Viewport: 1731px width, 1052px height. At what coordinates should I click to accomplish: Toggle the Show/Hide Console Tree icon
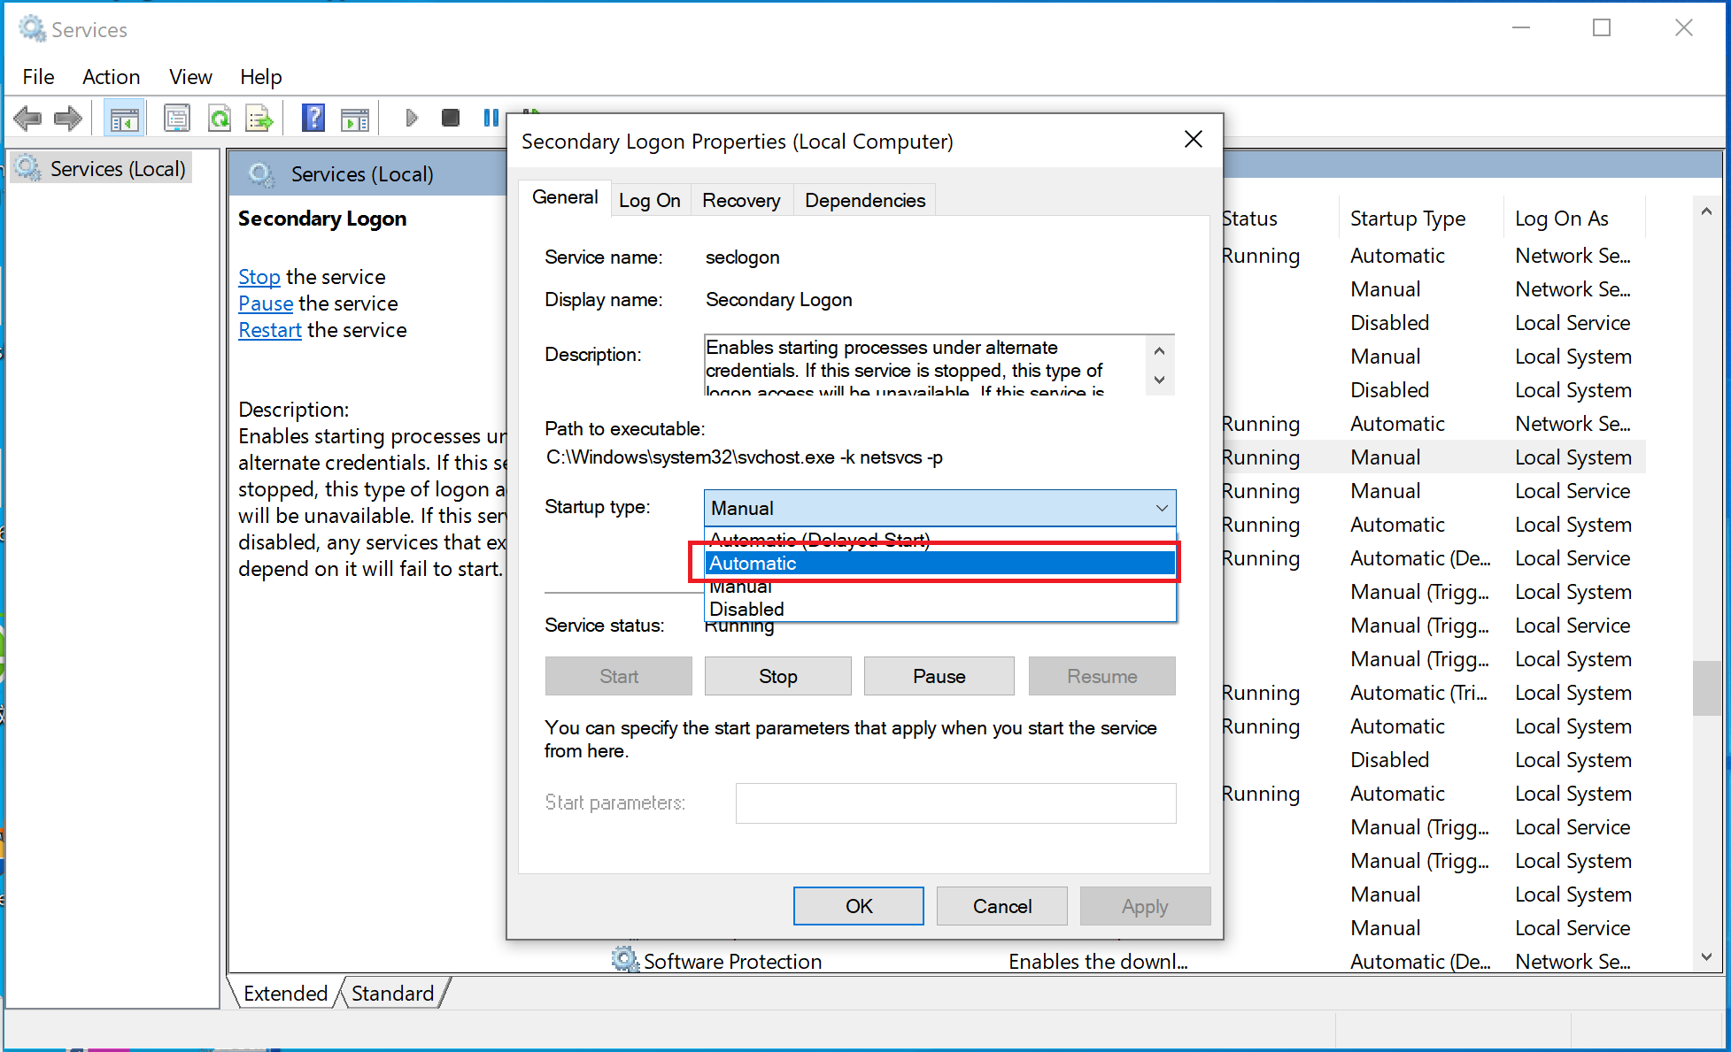124,117
